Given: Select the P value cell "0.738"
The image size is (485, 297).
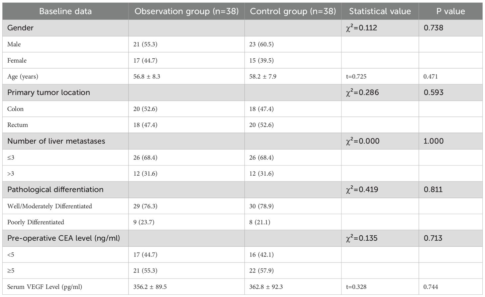Looking at the screenshot, I should click(433, 28).
